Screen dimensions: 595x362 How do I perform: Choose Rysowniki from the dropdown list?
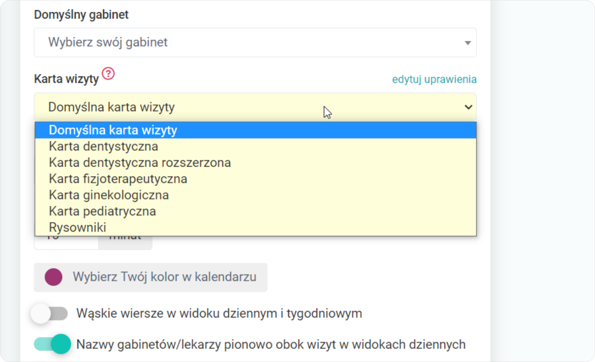click(x=255, y=227)
